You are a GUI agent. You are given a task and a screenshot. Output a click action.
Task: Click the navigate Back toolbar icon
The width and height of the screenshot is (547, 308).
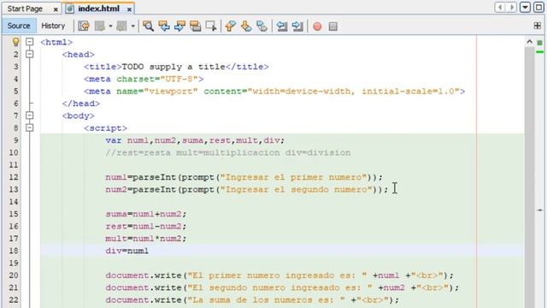pos(100,27)
